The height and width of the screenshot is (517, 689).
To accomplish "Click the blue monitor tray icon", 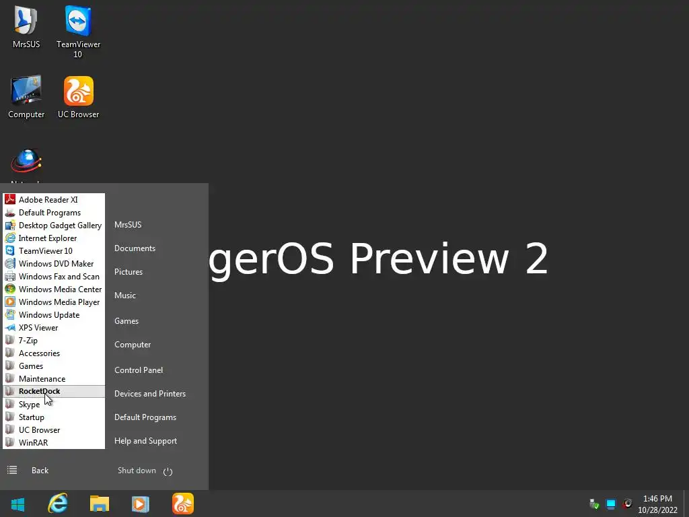I will pyautogui.click(x=610, y=504).
